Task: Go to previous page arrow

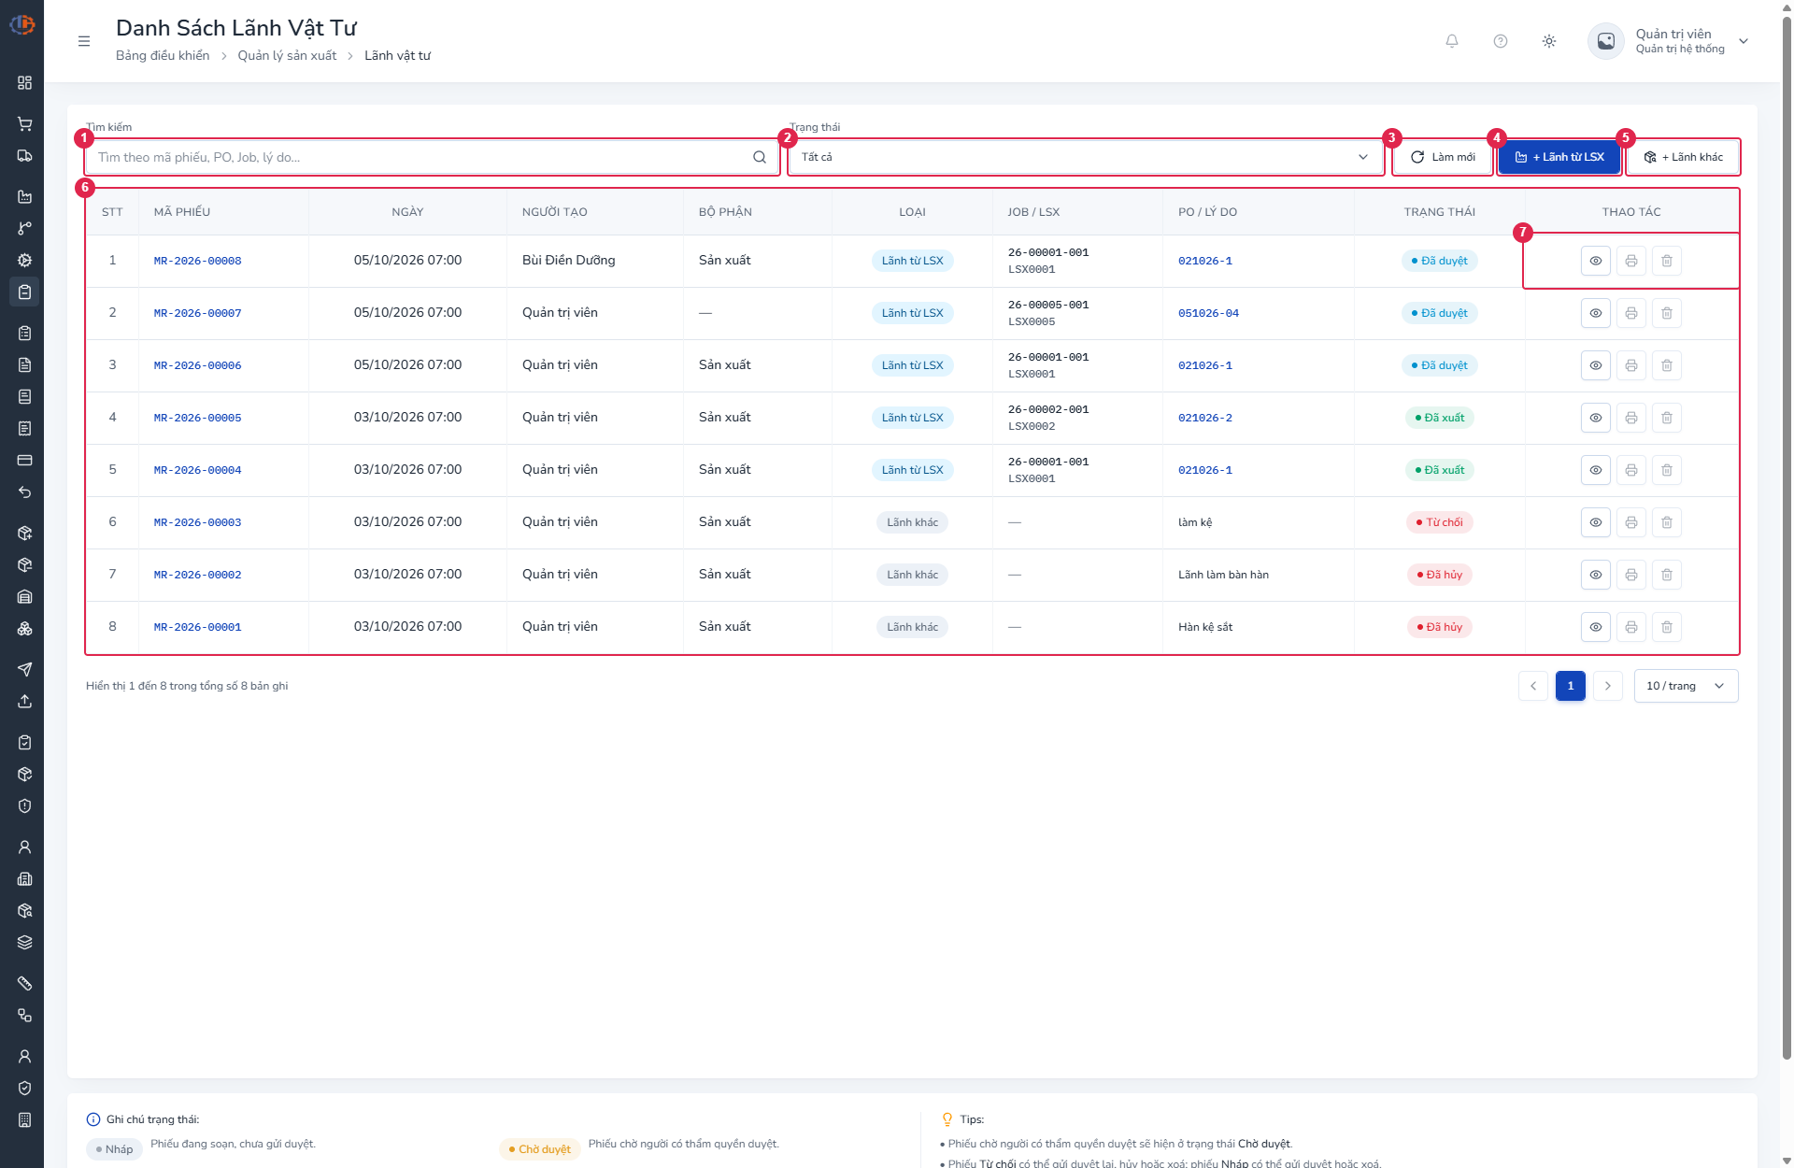Action: pos(1533,686)
